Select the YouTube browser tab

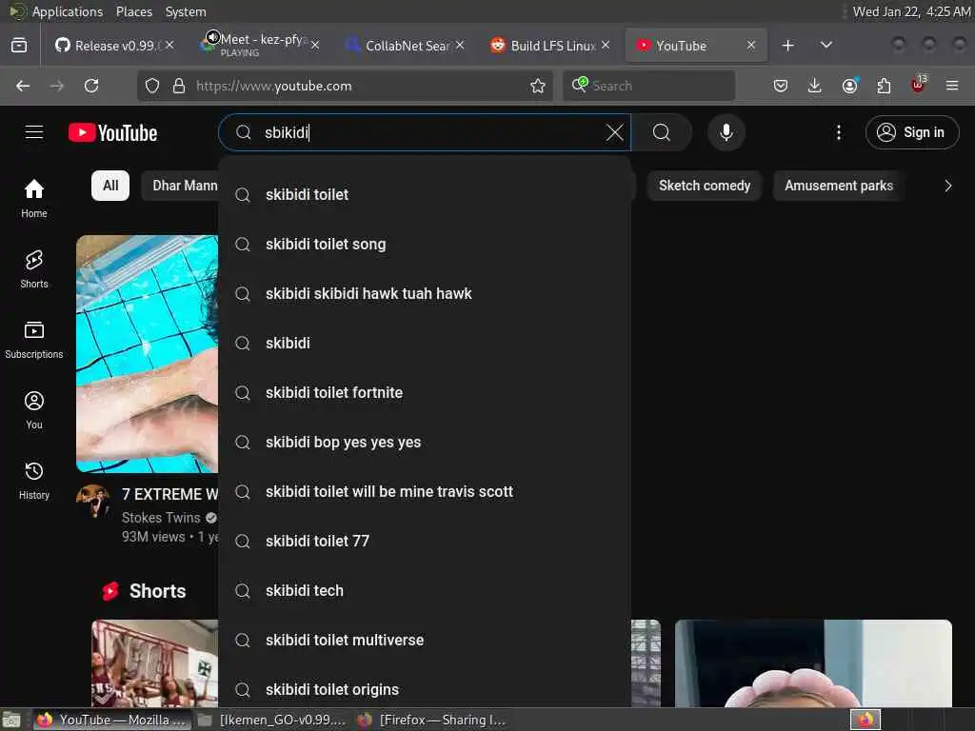694,46
